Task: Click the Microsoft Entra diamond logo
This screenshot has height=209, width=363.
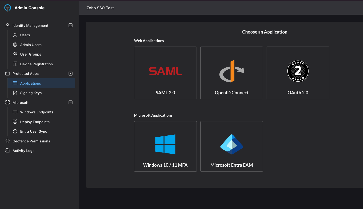Action: click(232, 144)
